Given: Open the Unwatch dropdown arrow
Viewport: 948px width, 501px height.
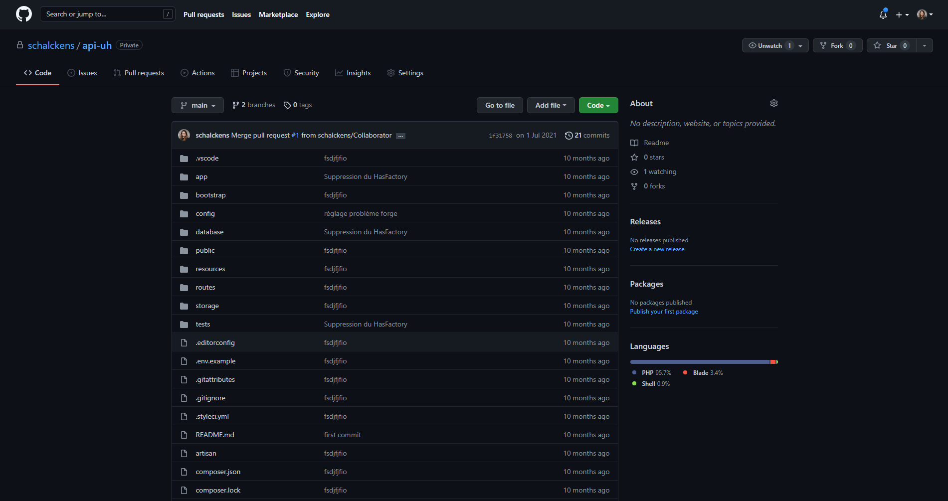Looking at the screenshot, I should pos(801,46).
